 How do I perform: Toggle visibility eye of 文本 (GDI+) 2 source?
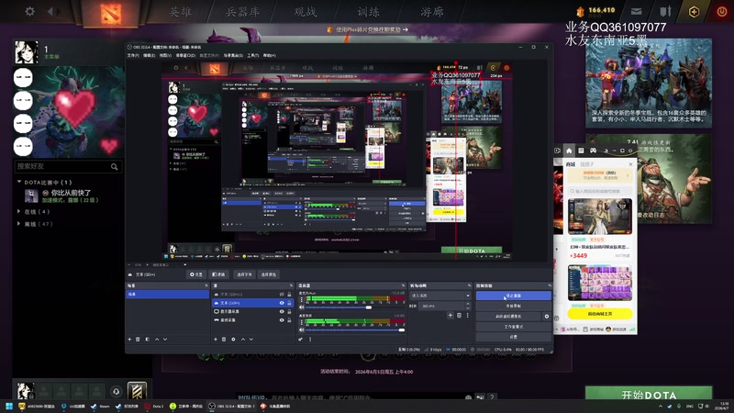click(x=282, y=295)
